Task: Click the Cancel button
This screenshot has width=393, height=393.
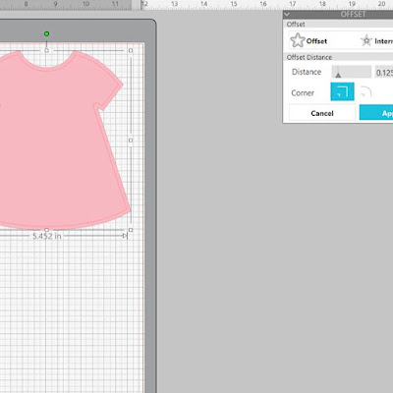Action: click(322, 113)
